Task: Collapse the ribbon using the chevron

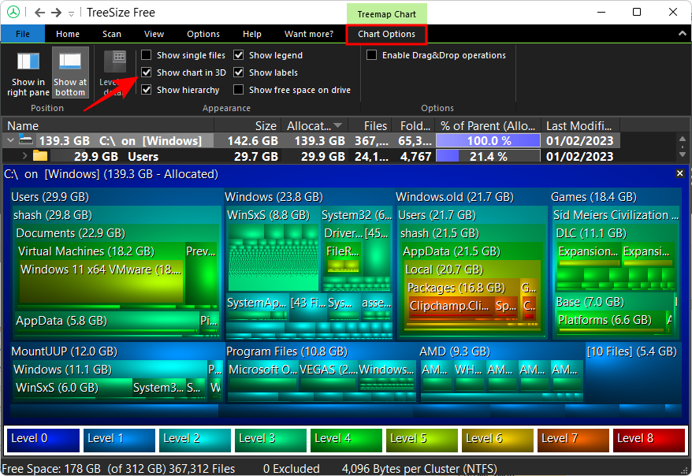Action: click(681, 34)
